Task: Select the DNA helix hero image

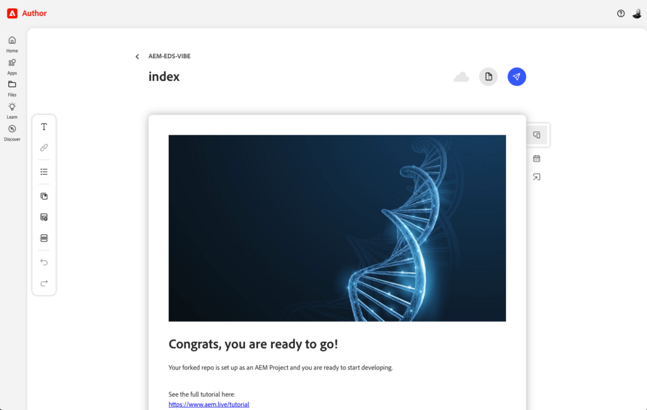Action: click(x=337, y=228)
